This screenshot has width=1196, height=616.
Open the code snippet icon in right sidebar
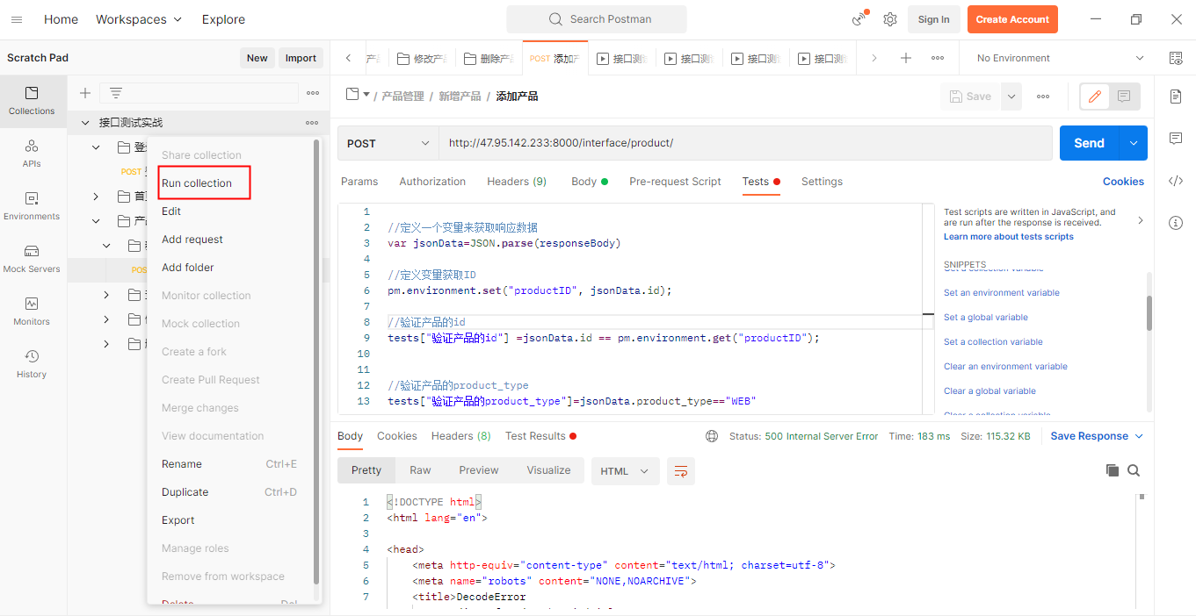(1176, 181)
